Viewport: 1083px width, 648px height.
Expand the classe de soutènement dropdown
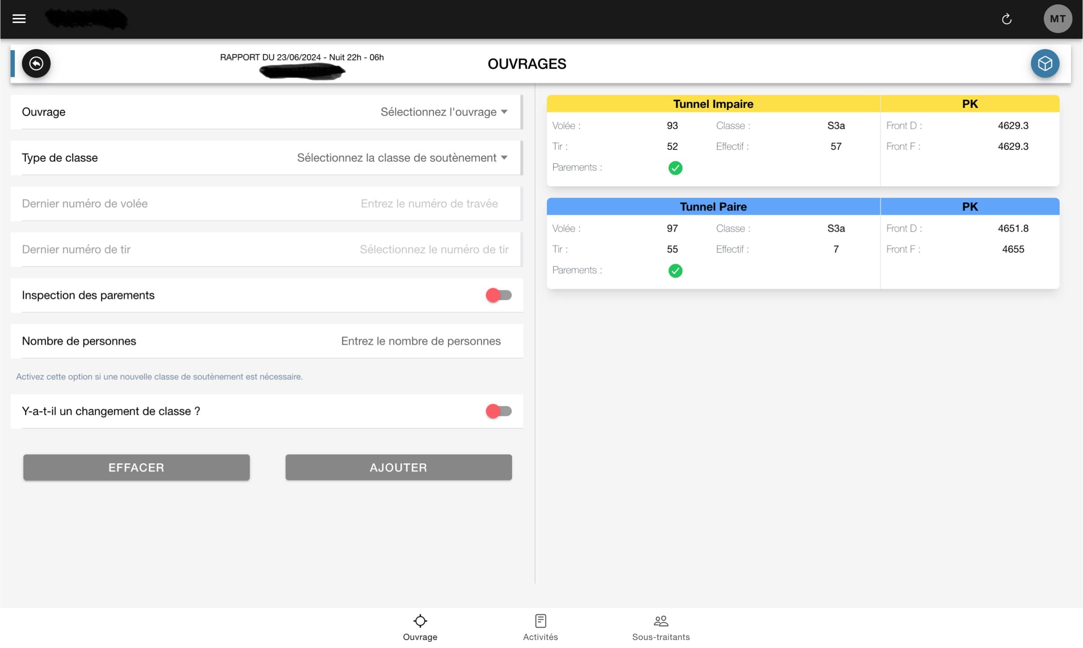click(402, 158)
